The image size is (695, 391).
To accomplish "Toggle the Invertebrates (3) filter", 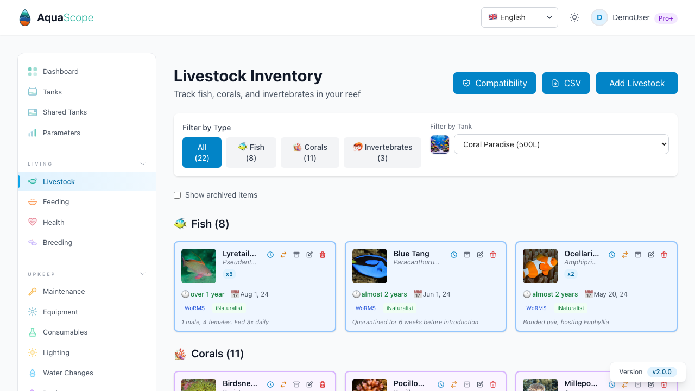I will [382, 153].
